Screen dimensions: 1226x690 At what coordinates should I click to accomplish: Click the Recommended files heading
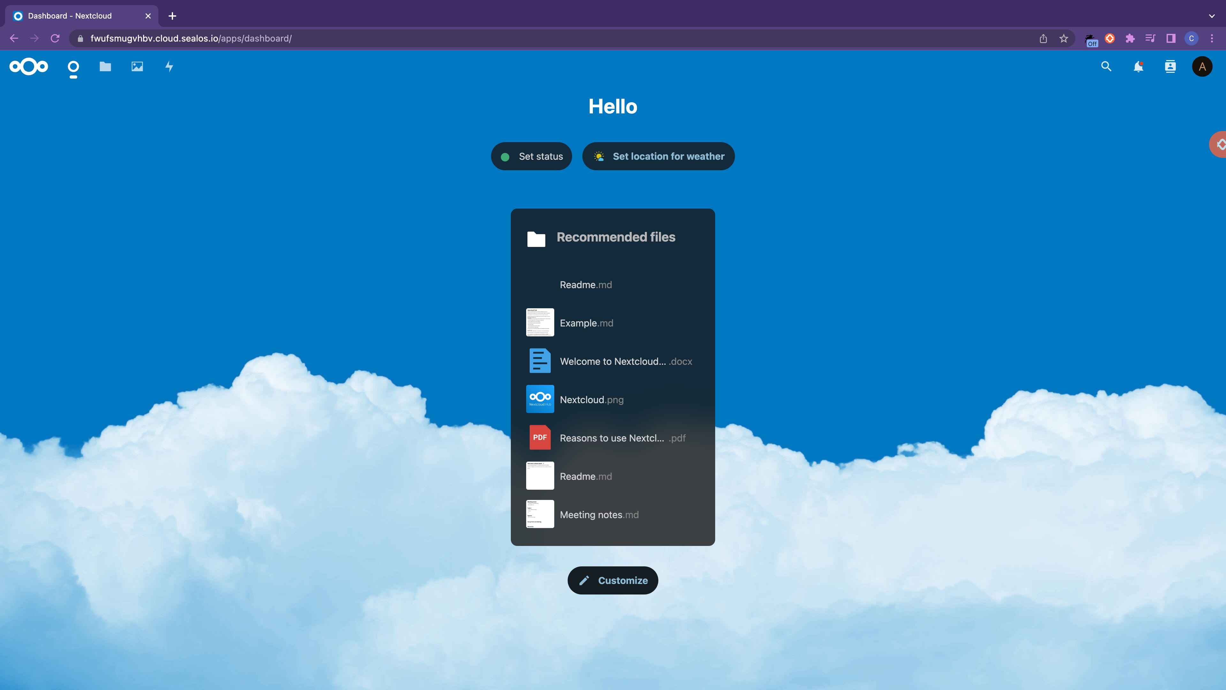tap(616, 237)
